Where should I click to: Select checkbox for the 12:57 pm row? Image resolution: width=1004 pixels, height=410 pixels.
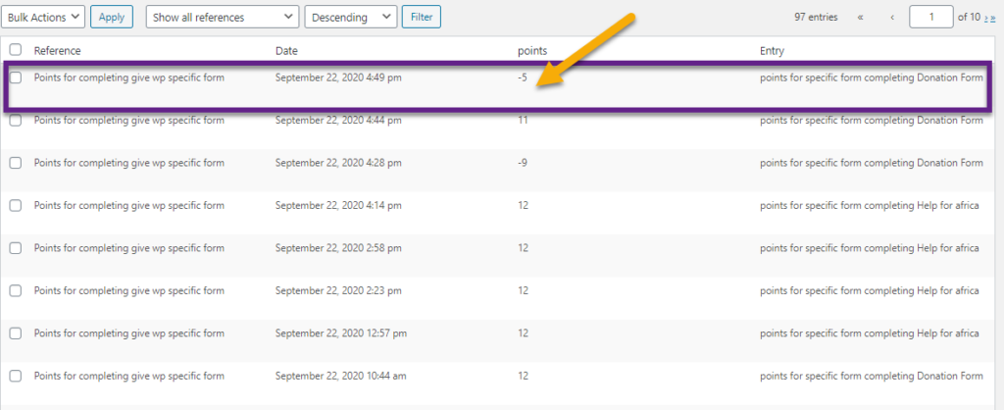point(16,333)
